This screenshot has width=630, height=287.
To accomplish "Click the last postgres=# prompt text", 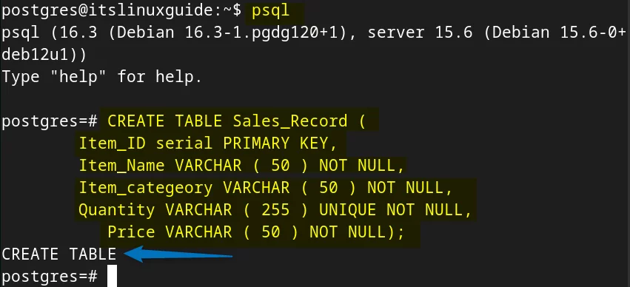I will (x=50, y=276).
